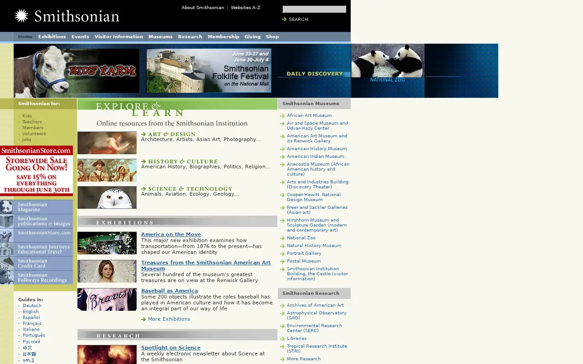Click the Kids' Farm cow banner
Image resolution: width=583 pixels, height=364 pixels.
[77, 71]
